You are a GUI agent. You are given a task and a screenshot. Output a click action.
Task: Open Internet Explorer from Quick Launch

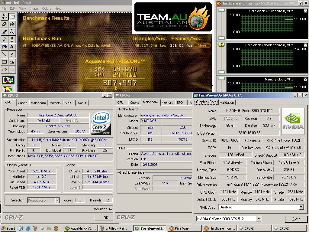28,228
